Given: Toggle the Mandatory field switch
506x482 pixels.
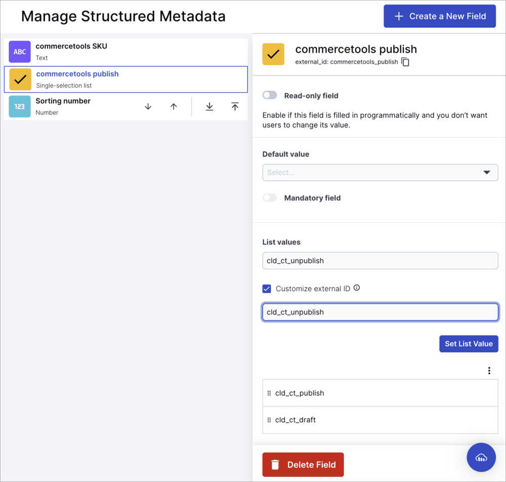Looking at the screenshot, I should (x=270, y=197).
